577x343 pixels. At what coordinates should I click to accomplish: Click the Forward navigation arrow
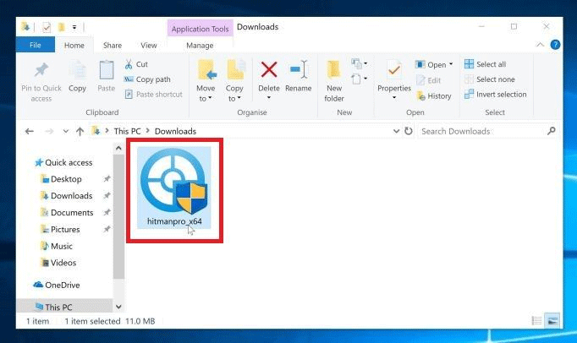(x=49, y=131)
